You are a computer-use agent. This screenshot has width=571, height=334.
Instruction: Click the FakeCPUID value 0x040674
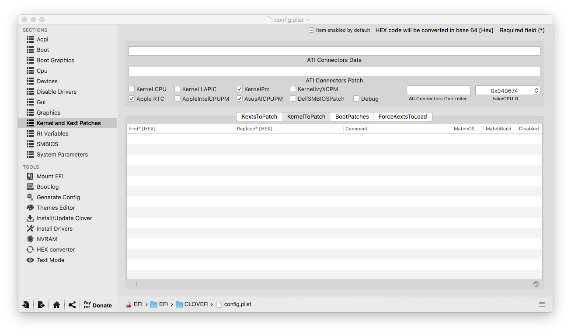point(504,91)
